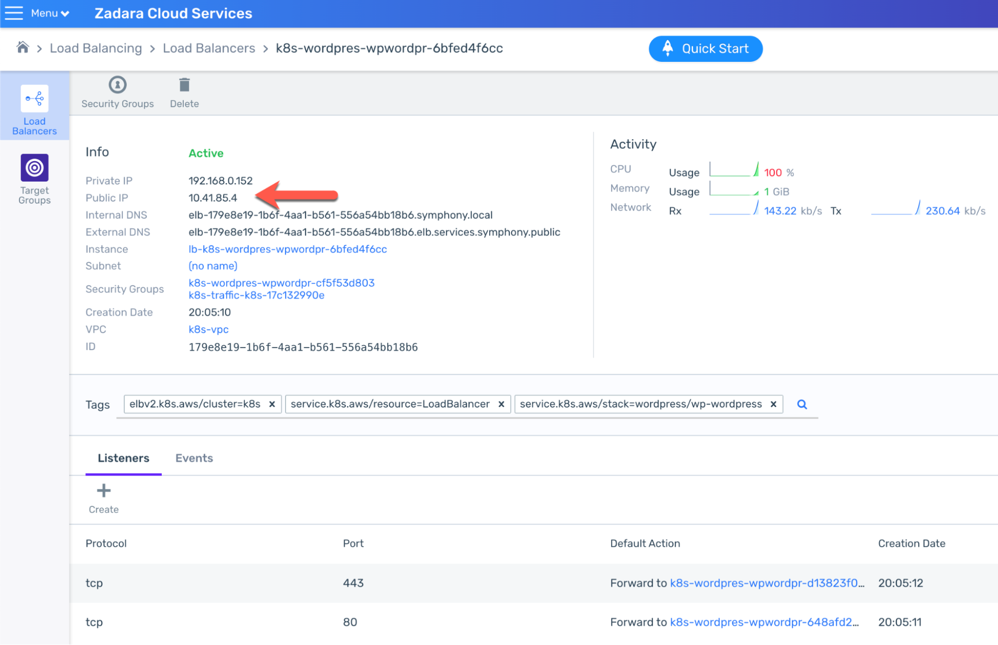
Task: Click the Quick Start button
Action: [x=705, y=48]
